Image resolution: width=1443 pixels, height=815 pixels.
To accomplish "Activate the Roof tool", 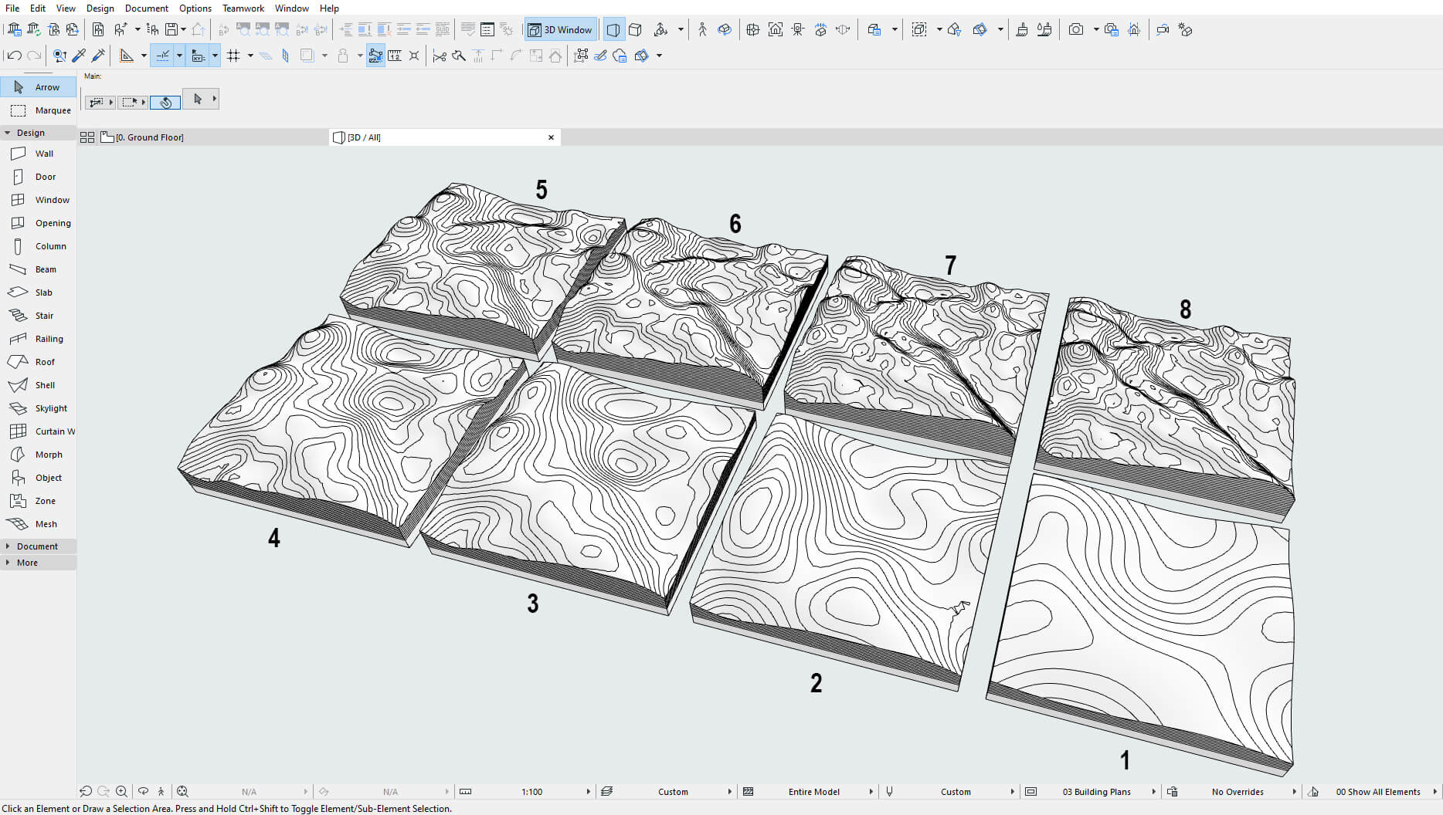I will (44, 361).
